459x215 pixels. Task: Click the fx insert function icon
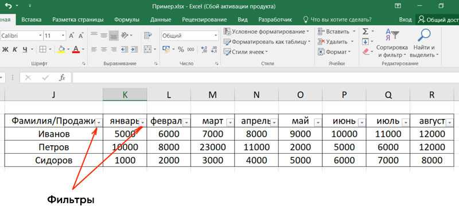(63, 78)
